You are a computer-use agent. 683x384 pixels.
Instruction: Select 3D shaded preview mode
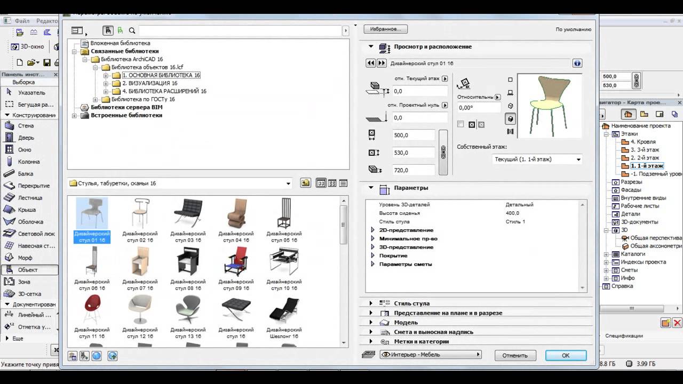click(510, 119)
